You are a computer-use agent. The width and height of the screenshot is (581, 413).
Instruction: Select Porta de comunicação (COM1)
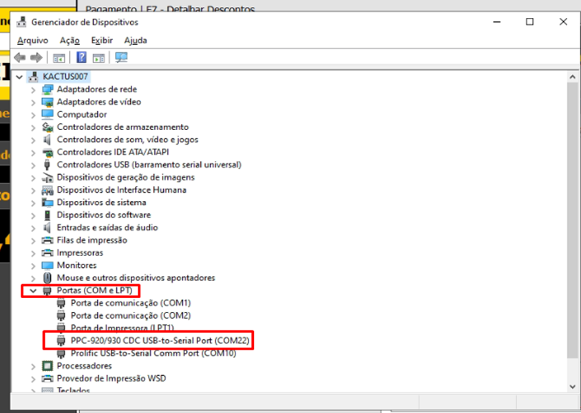tap(130, 303)
